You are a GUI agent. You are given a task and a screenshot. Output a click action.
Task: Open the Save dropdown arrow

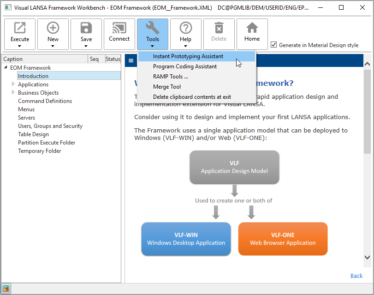86,46
